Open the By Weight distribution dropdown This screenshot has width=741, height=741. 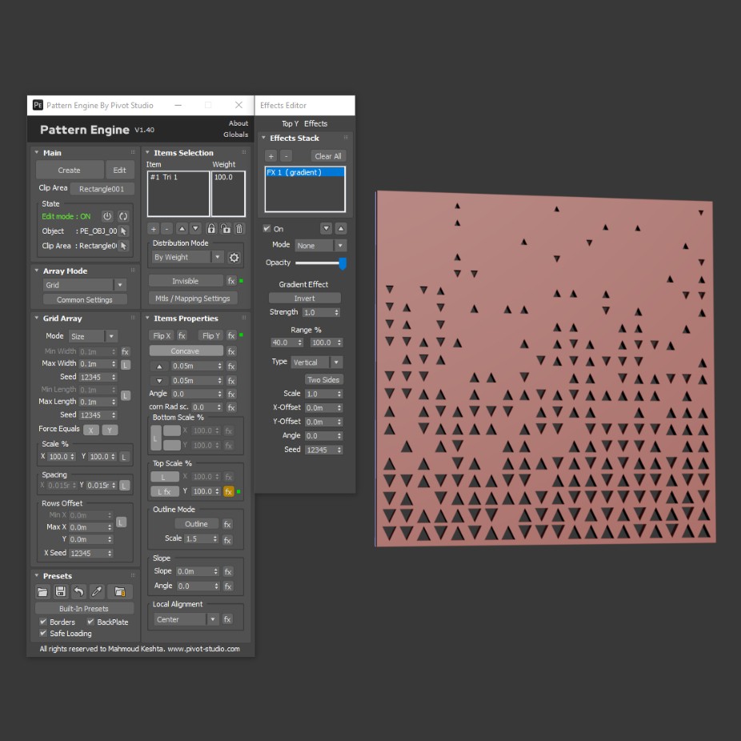(x=187, y=257)
